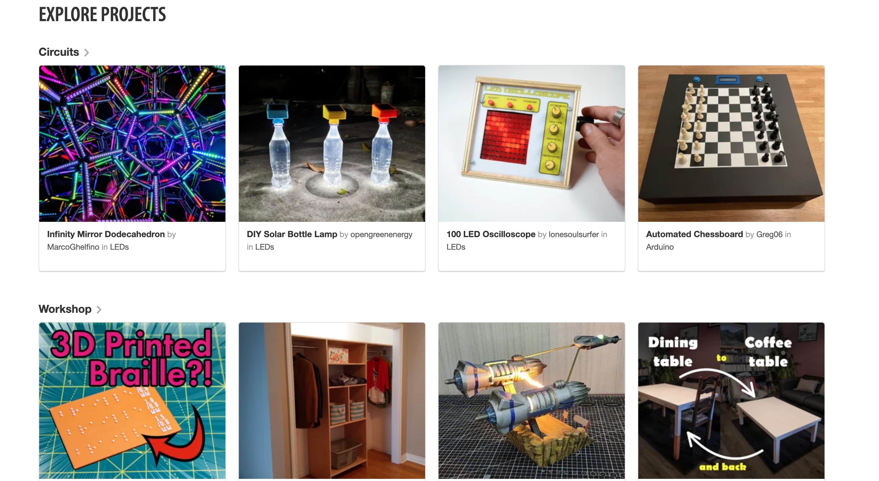Open the Arduino channel link

tap(660, 247)
